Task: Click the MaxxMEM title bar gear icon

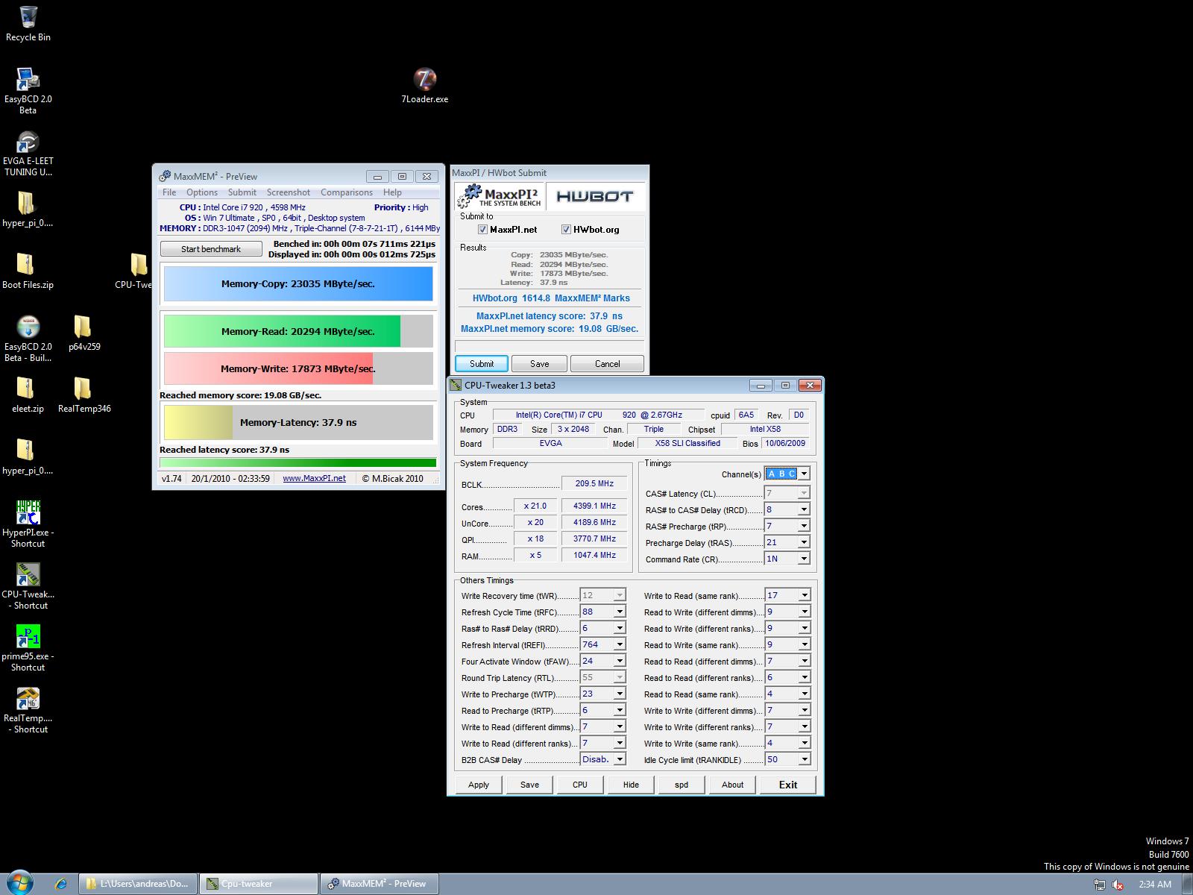Action: pos(165,177)
